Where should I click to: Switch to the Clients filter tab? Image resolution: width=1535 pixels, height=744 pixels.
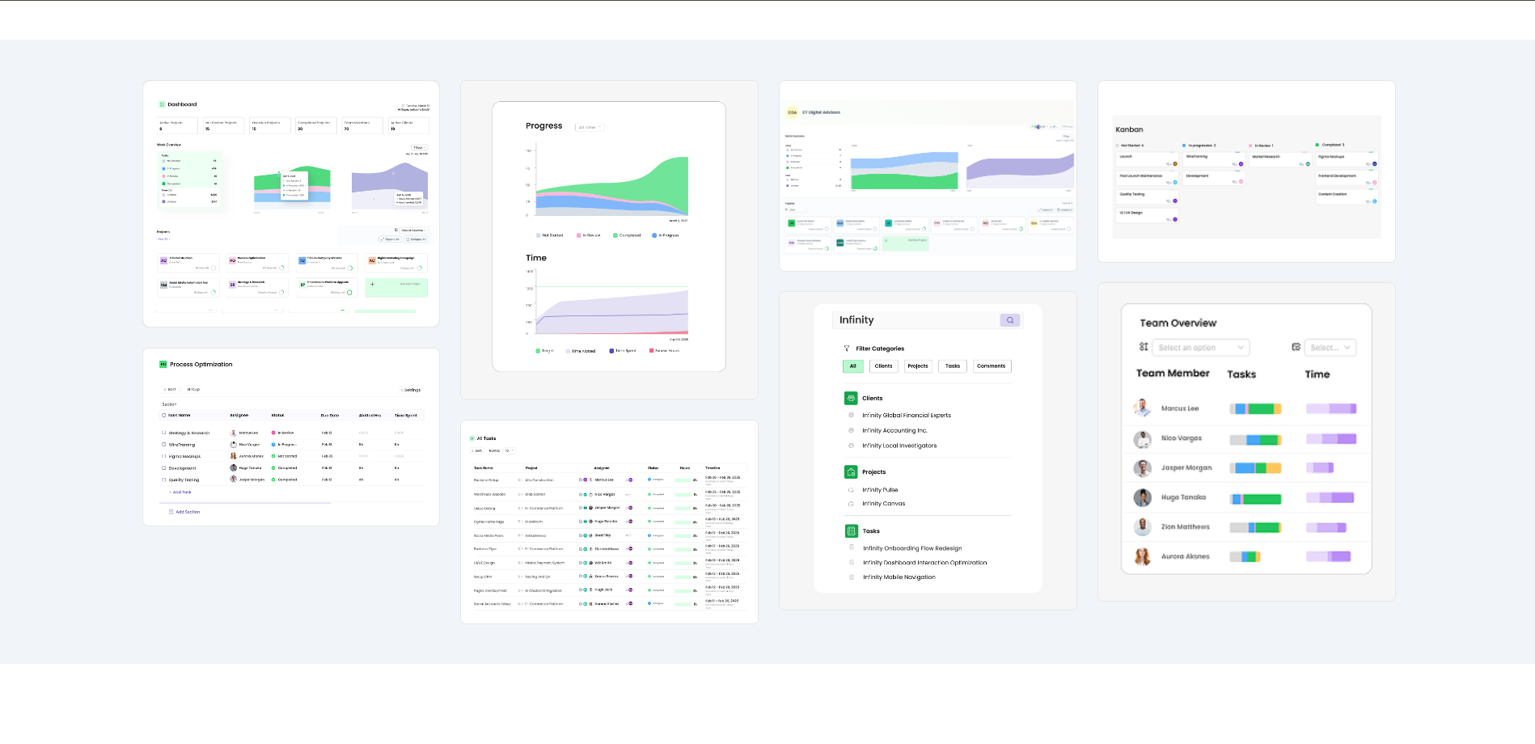pyautogui.click(x=883, y=366)
